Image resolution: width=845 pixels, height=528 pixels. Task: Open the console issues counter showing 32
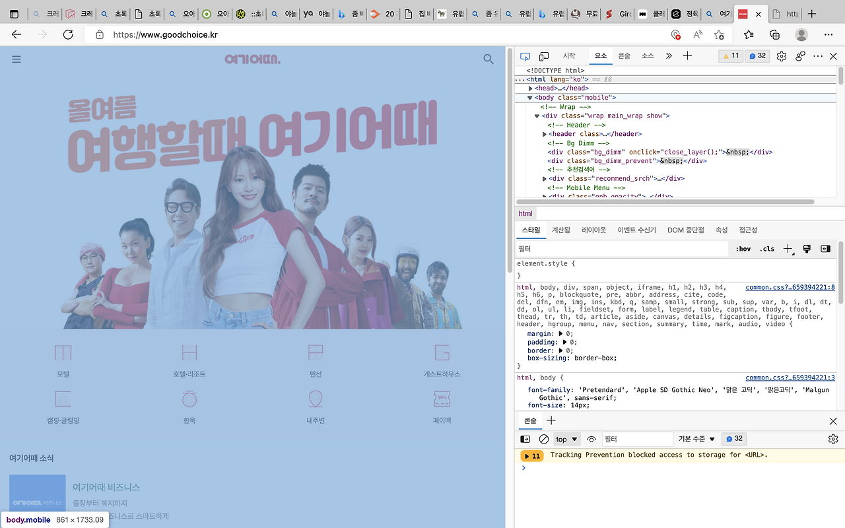tap(733, 438)
